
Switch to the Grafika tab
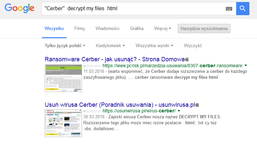pos(137,29)
